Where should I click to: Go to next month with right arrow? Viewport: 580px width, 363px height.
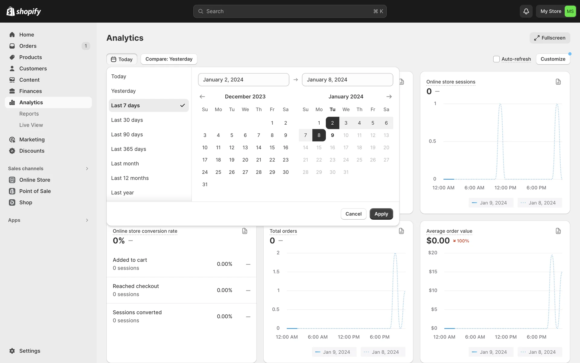(389, 96)
